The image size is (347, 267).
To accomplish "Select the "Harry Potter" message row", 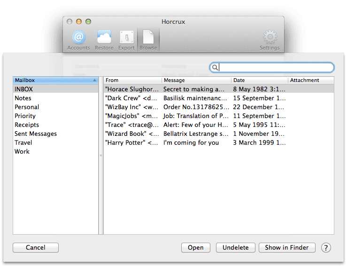I will tap(219, 143).
